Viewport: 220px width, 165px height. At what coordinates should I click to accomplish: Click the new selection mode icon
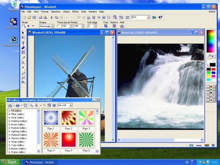click(x=24, y=26)
